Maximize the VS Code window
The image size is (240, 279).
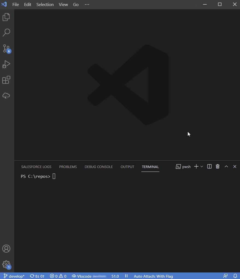pyautogui.click(x=220, y=4)
